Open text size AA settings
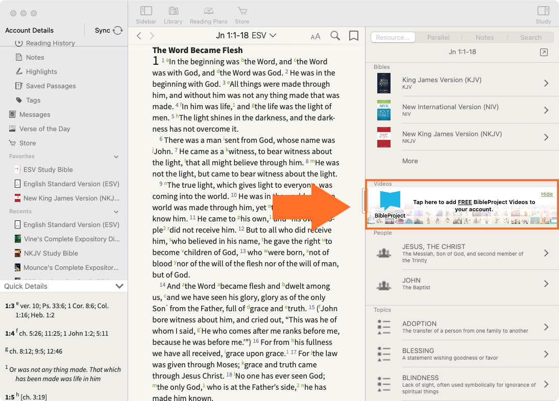This screenshot has width=559, height=401. click(315, 36)
